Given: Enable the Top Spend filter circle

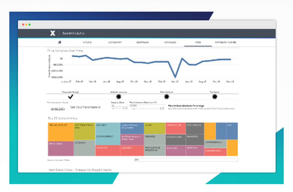Looking at the screenshot, I should point(215,97).
